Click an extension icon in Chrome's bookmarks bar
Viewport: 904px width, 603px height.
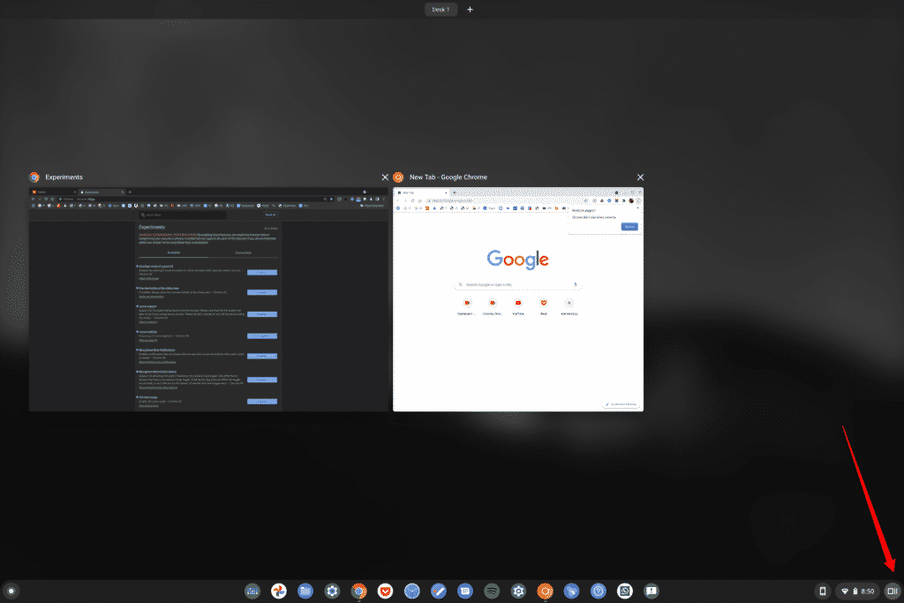point(427,208)
